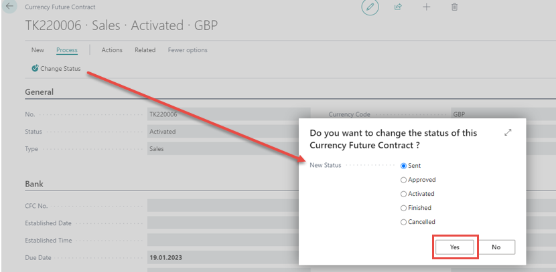The image size is (556, 272).
Task: Click the trash delete icon
Action: point(454,7)
